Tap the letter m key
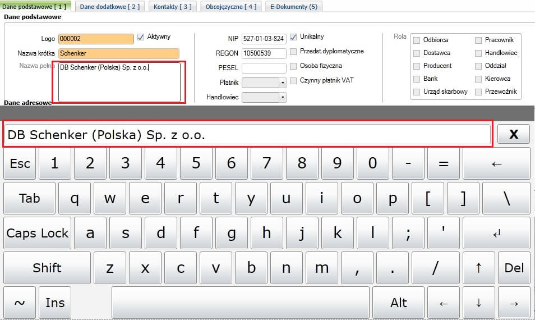This screenshot has height=320, width=535. [322, 268]
